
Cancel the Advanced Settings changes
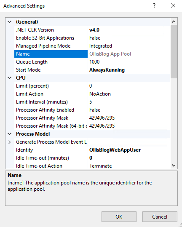(x=160, y=217)
